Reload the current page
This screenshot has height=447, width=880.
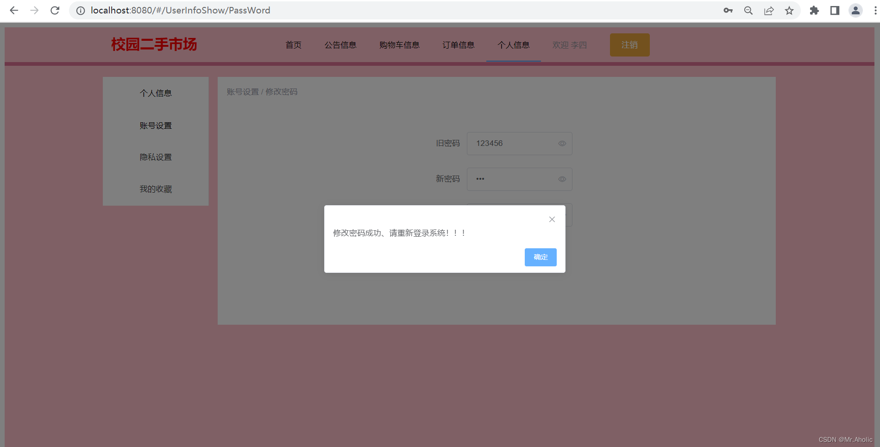(x=55, y=10)
